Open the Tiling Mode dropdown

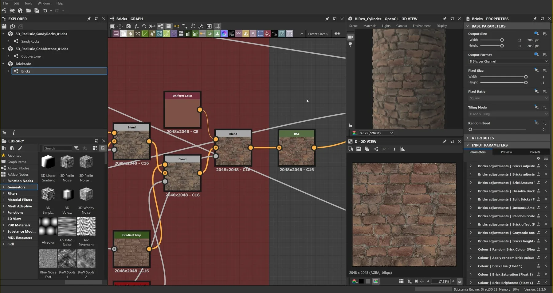click(508, 114)
